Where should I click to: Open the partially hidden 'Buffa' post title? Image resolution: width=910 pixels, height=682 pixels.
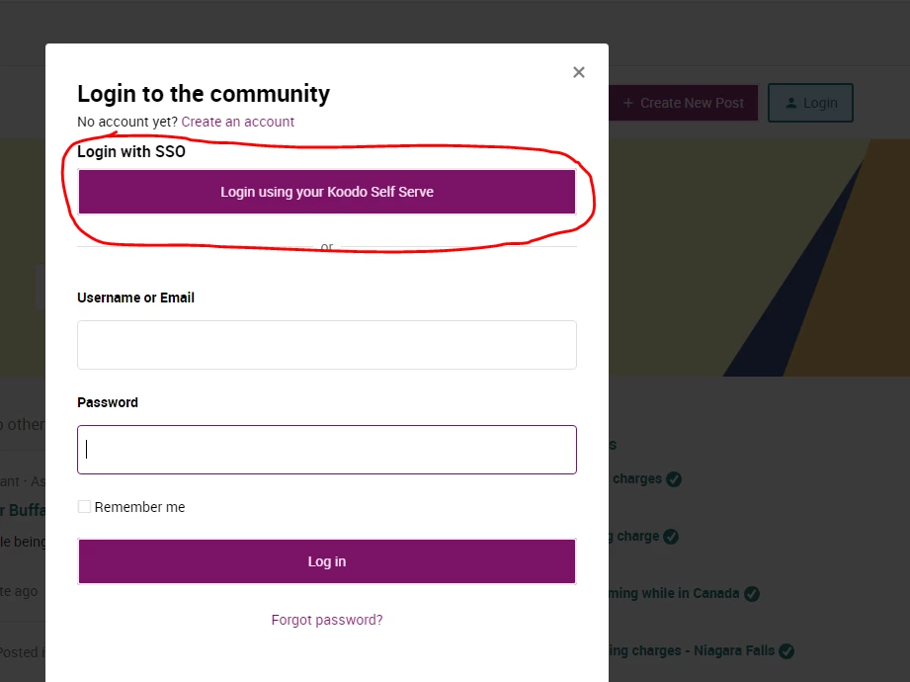[23, 510]
